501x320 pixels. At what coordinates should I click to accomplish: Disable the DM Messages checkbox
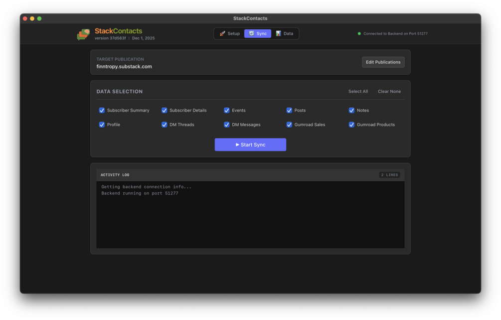pyautogui.click(x=226, y=125)
